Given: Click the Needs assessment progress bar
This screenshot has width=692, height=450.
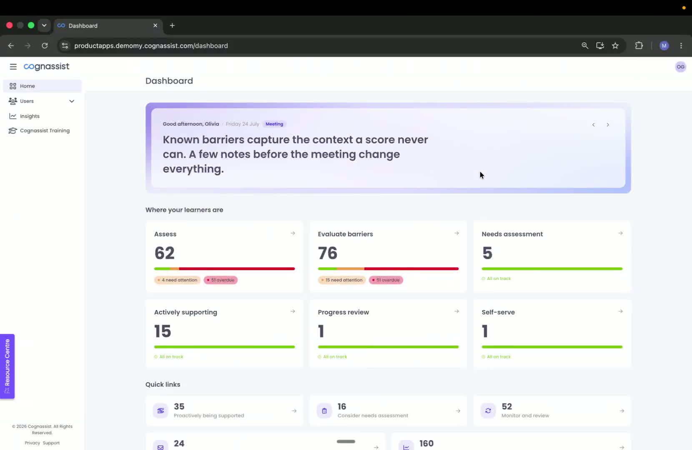Looking at the screenshot, I should click(x=552, y=269).
